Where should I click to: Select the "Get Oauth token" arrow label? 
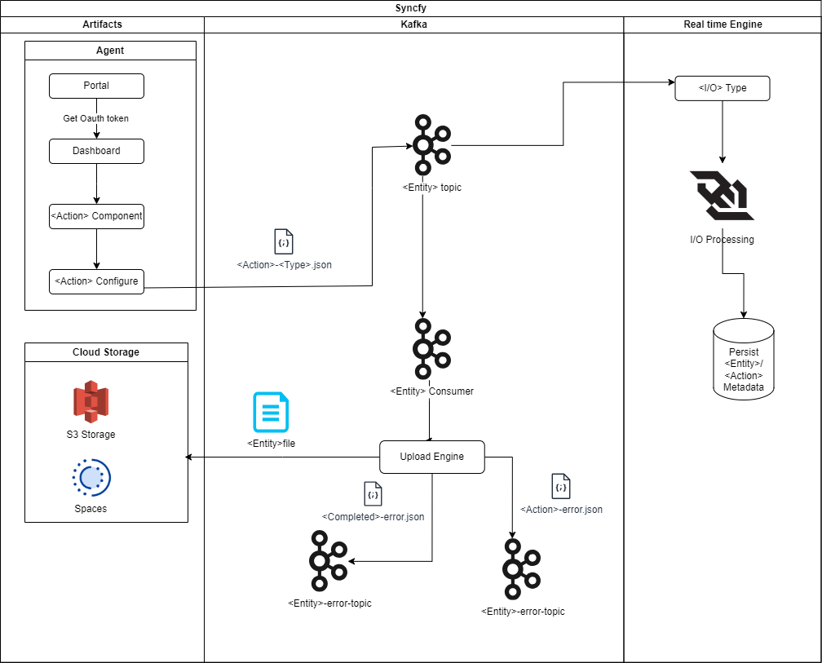pyautogui.click(x=96, y=118)
